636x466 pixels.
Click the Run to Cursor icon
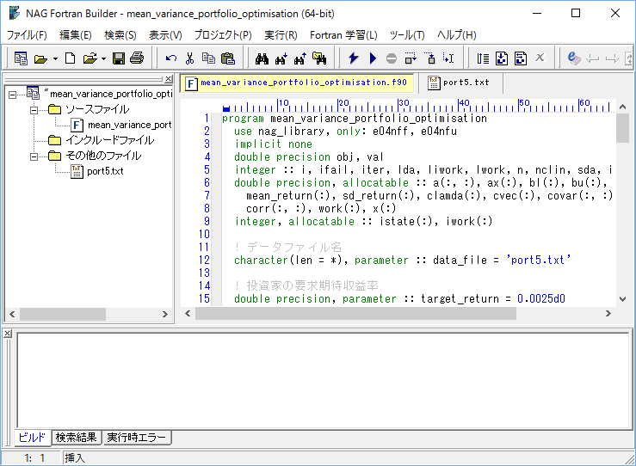tap(448, 58)
